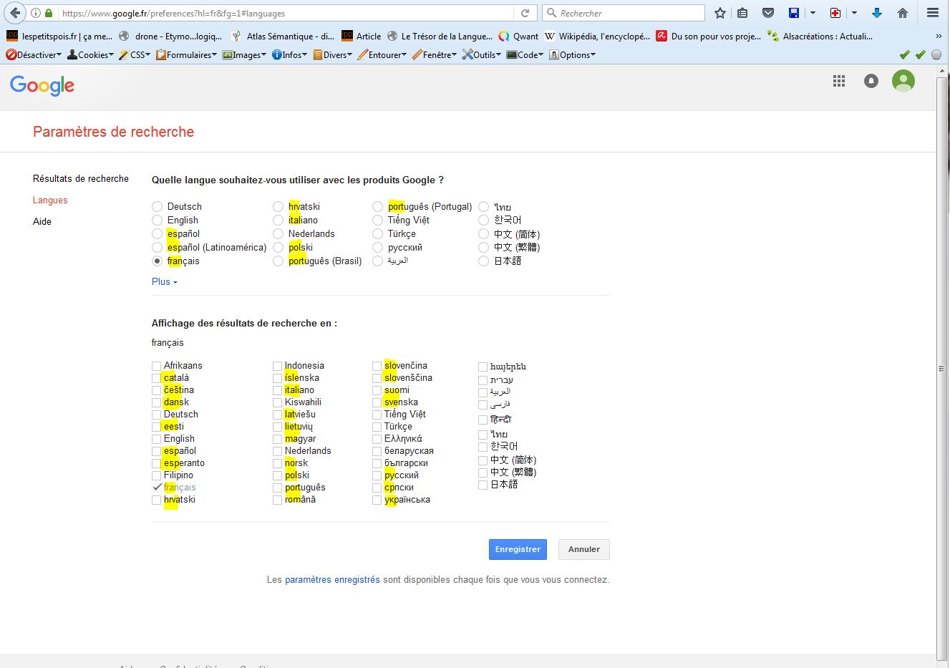Open the Firefox home page icon
This screenshot has height=668, width=950.
tap(903, 13)
